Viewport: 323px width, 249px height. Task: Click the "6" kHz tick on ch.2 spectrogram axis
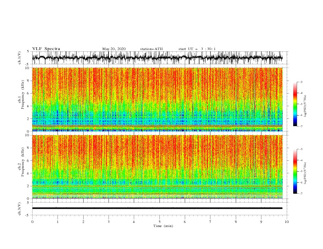(x=29, y=161)
